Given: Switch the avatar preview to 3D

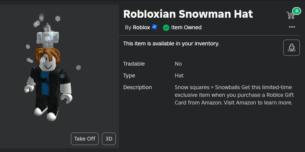Looking at the screenshot, I should [x=109, y=139].
